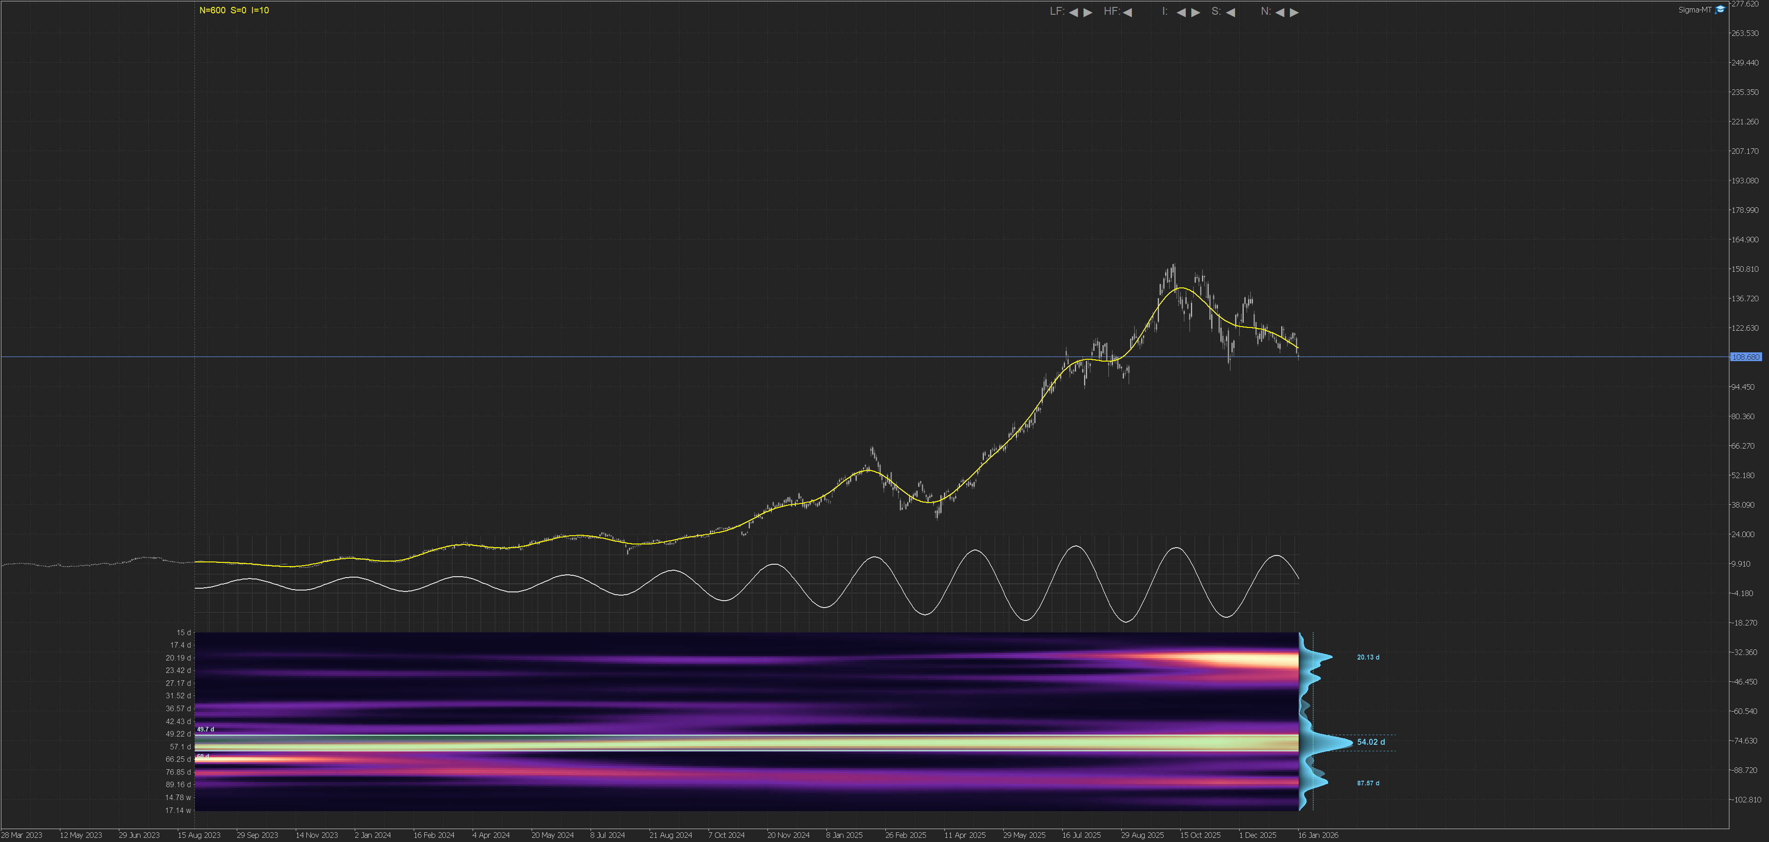The width and height of the screenshot is (1769, 842).
Task: Click the 57.1 d period scale label
Action: (x=181, y=747)
